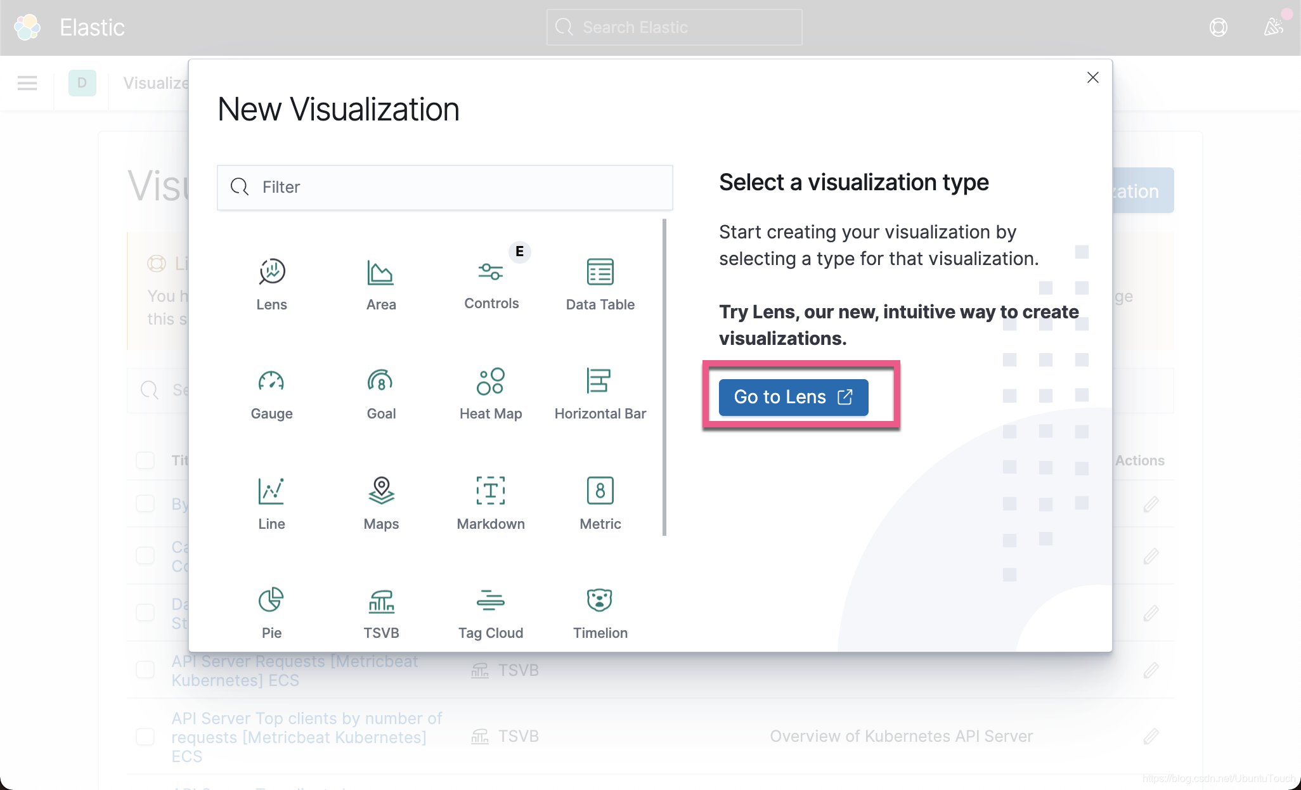This screenshot has height=790, width=1301.
Task: Open the newsfeed celebration icon
Action: click(1273, 27)
